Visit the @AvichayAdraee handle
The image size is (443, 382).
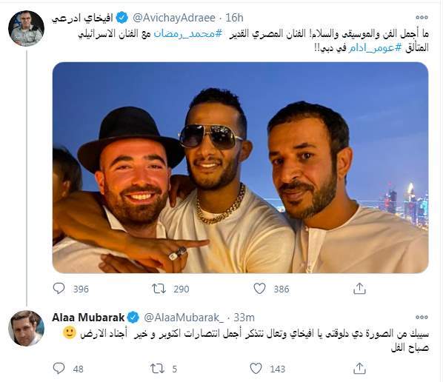[x=174, y=18]
